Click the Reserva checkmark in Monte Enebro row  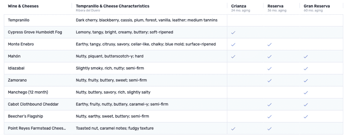pyautogui.click(x=270, y=45)
